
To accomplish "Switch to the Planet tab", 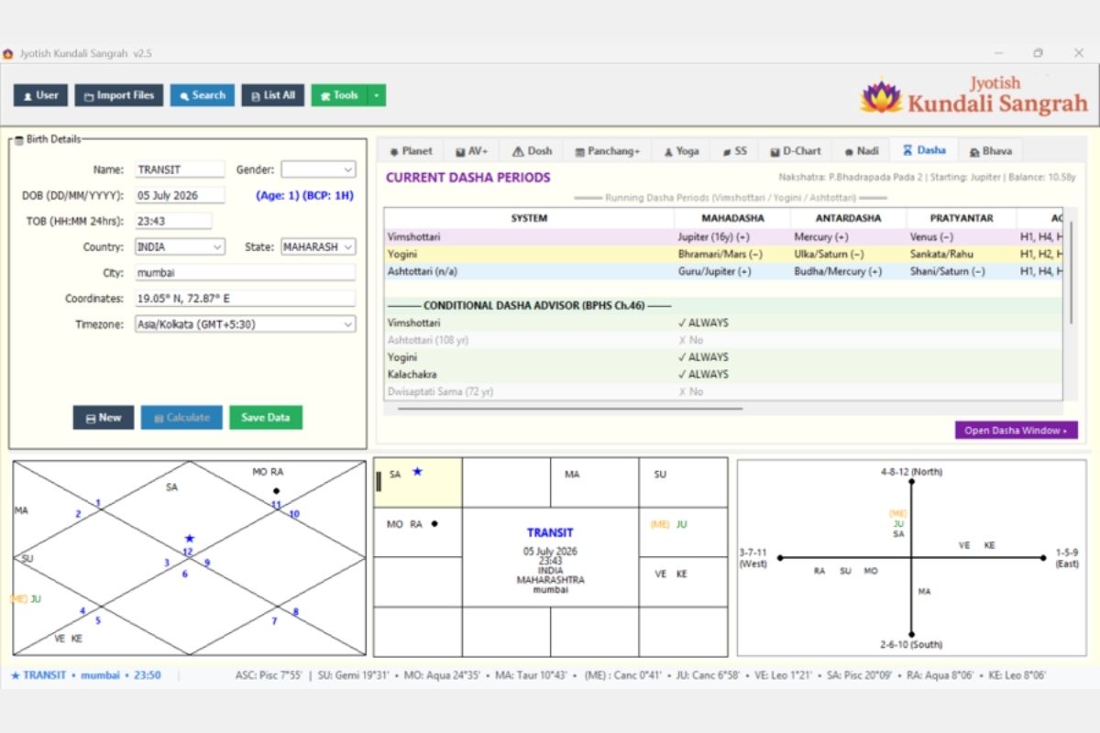I will 411,151.
